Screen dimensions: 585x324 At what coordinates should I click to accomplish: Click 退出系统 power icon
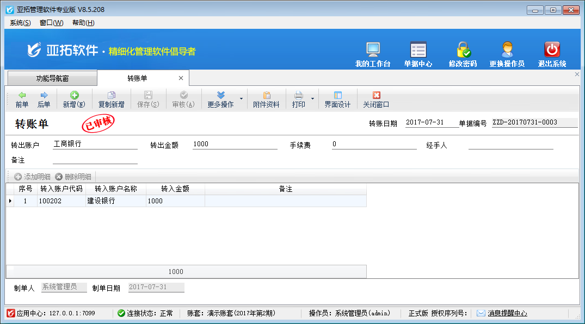click(x=552, y=51)
